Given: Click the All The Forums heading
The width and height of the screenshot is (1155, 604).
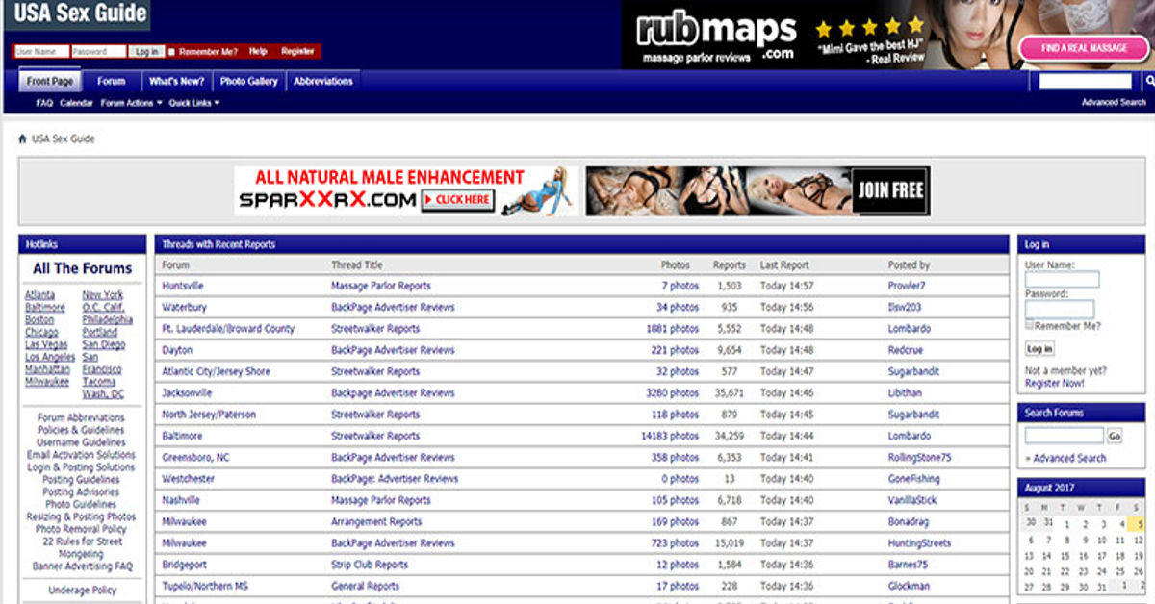Looking at the screenshot, I should tap(83, 268).
